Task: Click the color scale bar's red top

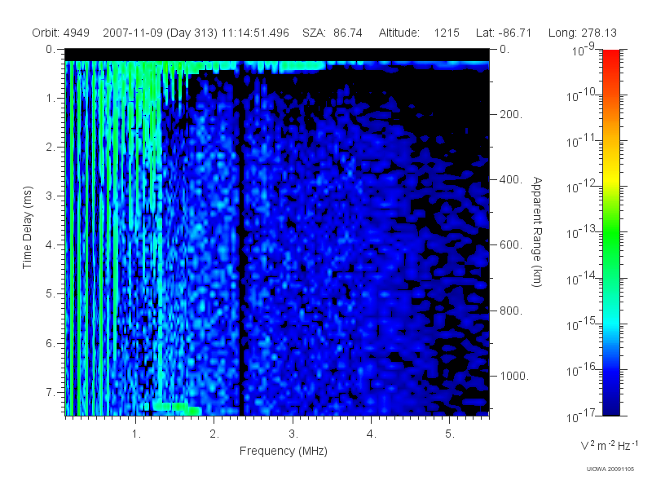Action: (x=610, y=56)
